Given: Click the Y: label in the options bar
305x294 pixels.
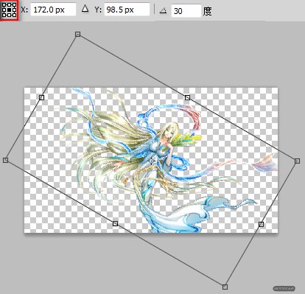Looking at the screenshot, I should coord(98,10).
